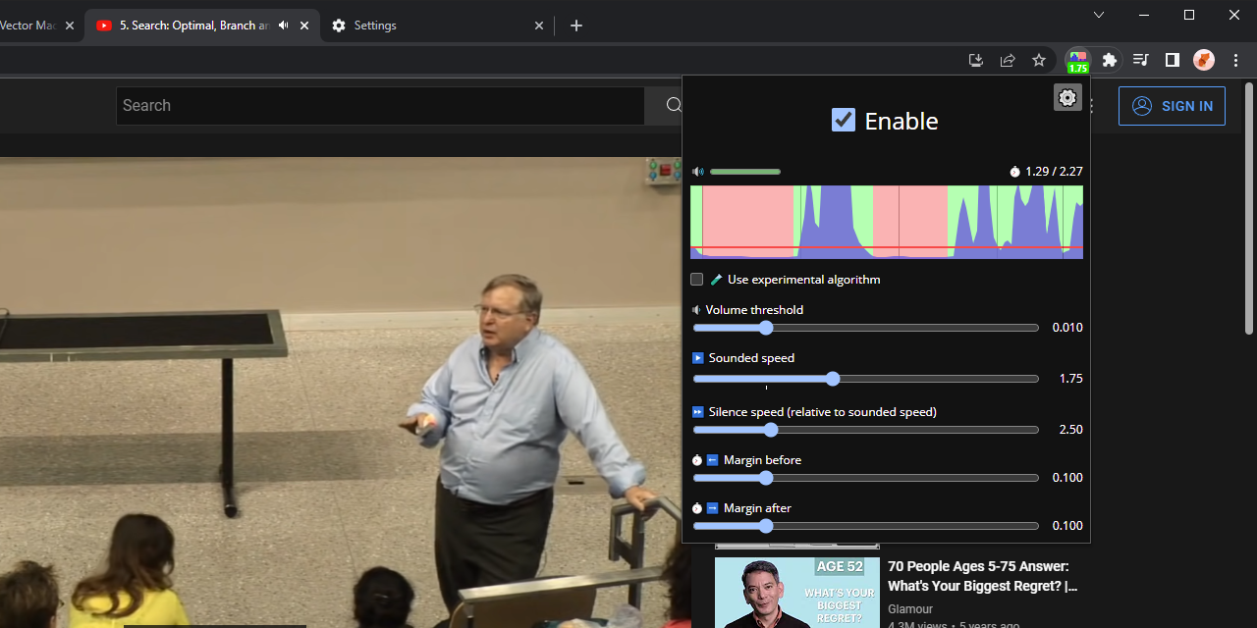This screenshot has width=1257, height=628.
Task: Click the Share this page icon
Action: [x=1008, y=60]
